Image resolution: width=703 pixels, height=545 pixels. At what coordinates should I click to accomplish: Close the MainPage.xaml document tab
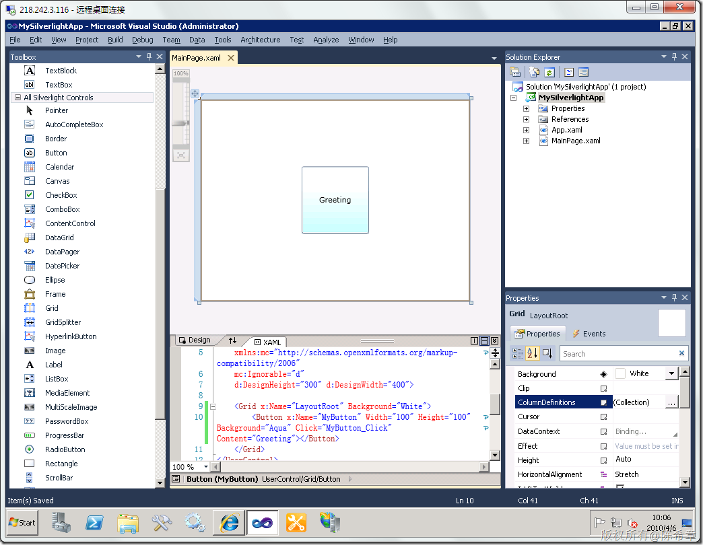[231, 58]
